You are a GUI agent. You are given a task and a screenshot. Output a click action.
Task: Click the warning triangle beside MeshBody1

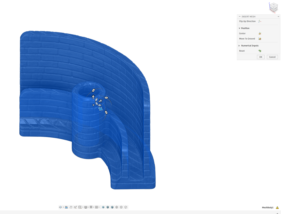click(x=277, y=208)
